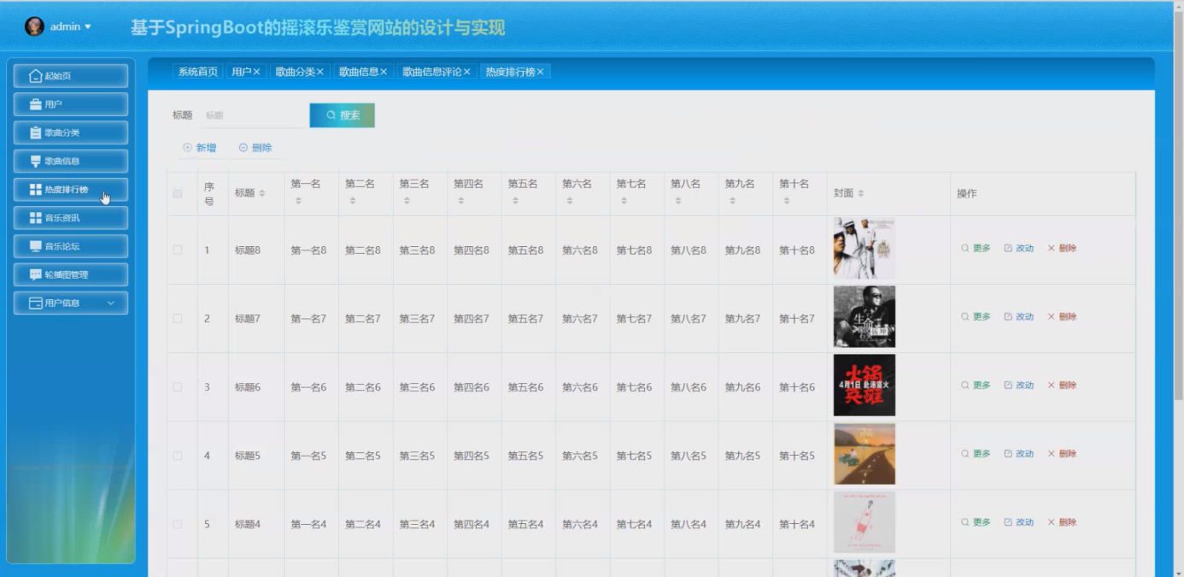Open 歌曲分类 in the sidebar
The height and width of the screenshot is (577, 1184).
tap(71, 132)
